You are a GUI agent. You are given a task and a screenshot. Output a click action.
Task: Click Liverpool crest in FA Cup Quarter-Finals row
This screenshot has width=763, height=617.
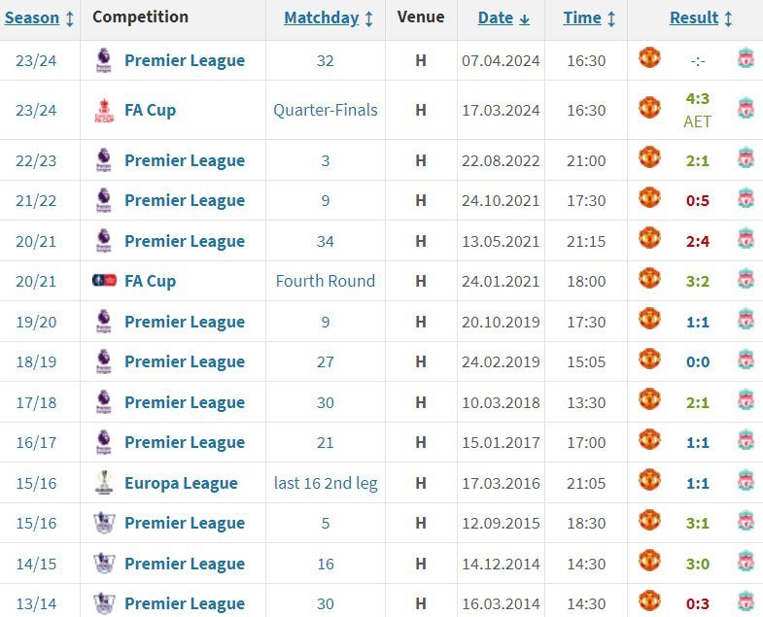point(746,108)
